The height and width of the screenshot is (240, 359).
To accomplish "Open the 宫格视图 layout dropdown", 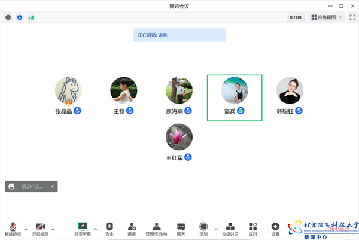I will pyautogui.click(x=326, y=17).
